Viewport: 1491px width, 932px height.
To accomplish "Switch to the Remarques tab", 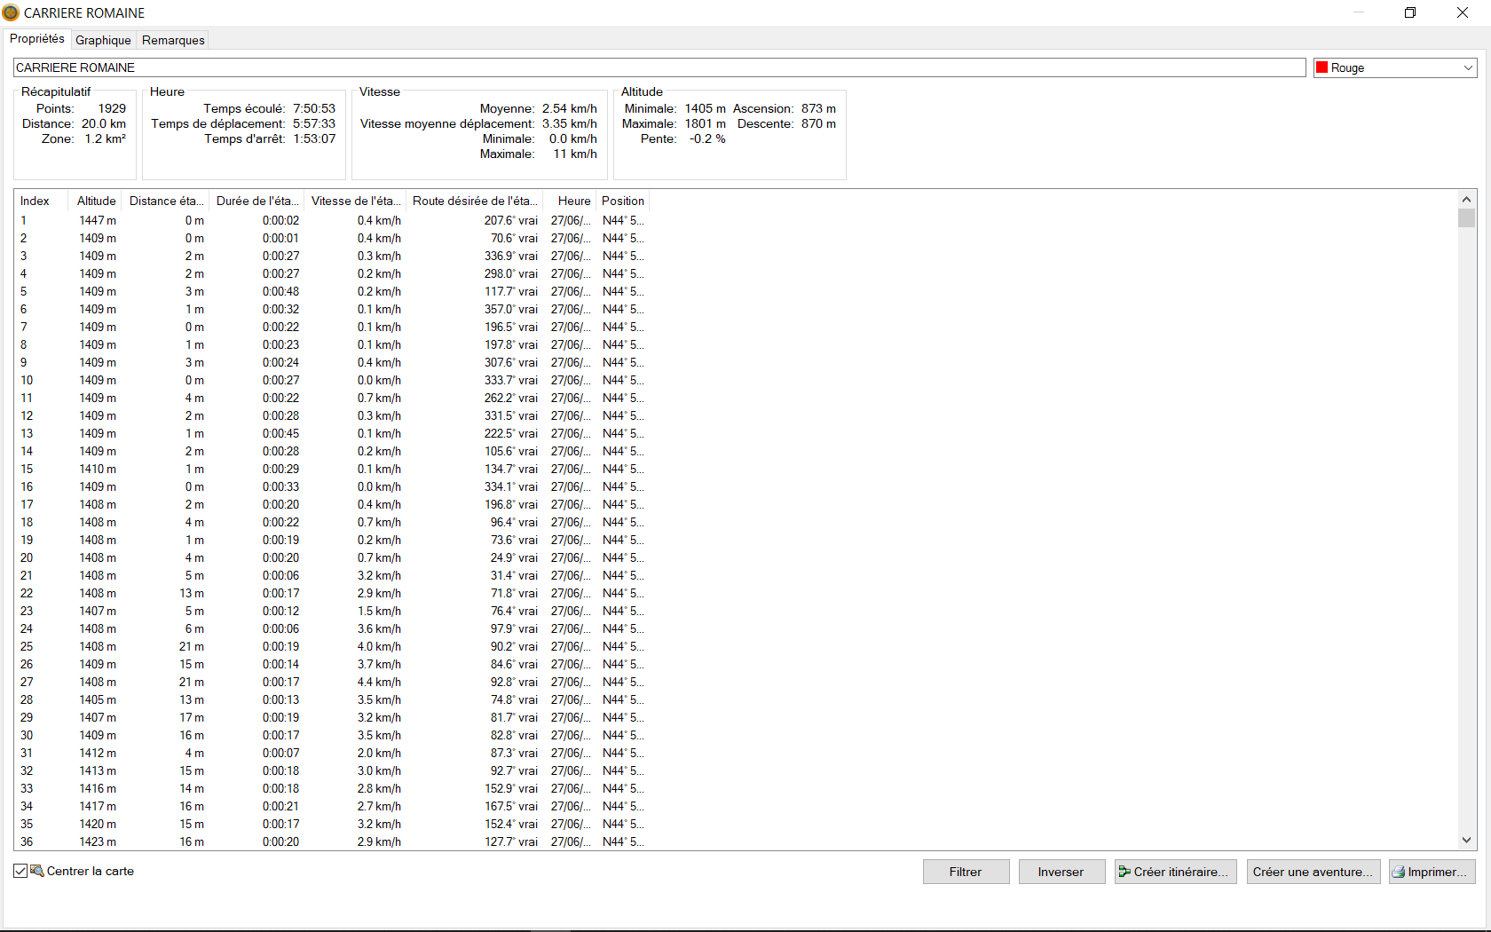I will click(x=173, y=40).
